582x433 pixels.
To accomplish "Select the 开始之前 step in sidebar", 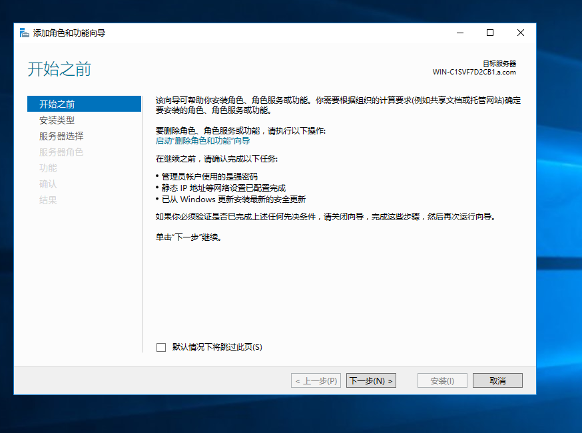I will point(85,104).
